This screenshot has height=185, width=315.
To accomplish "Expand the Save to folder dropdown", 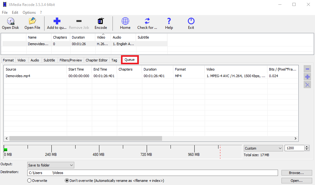I will 51,165.
